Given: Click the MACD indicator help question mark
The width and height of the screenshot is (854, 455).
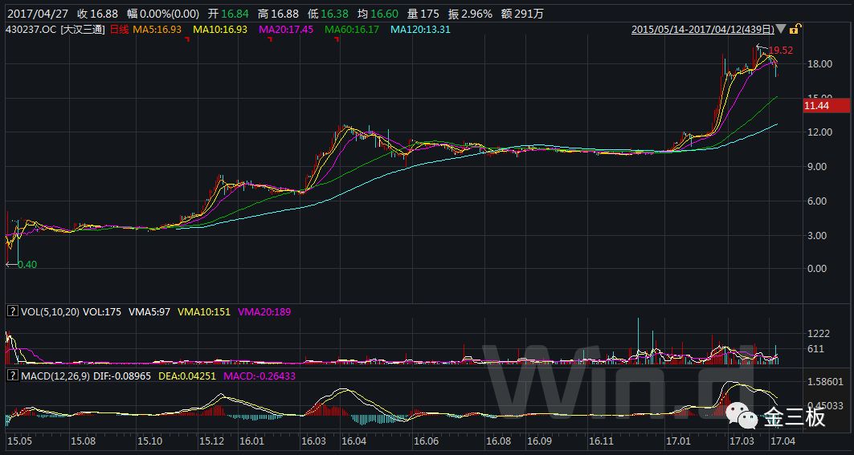Looking at the screenshot, I should pos(12,375).
